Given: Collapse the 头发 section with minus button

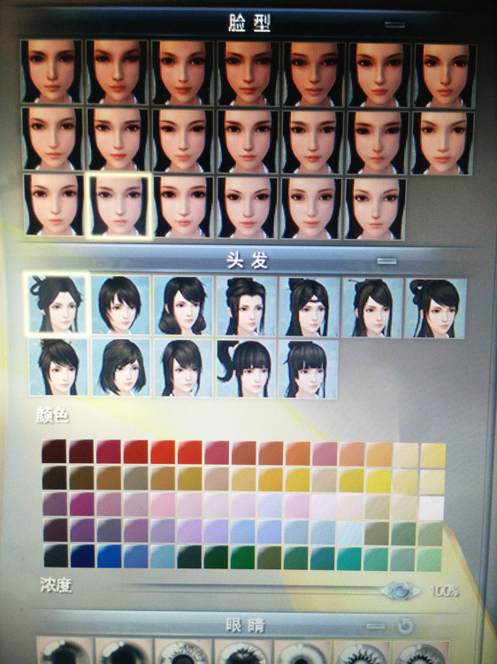Looking at the screenshot, I should click(x=386, y=261).
